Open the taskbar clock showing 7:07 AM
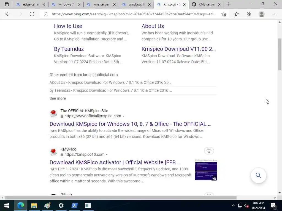Viewport: 282px width, 211px height. point(258,206)
